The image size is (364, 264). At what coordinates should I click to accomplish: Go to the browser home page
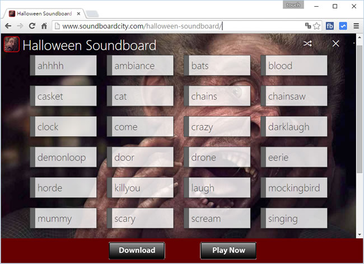(44, 26)
